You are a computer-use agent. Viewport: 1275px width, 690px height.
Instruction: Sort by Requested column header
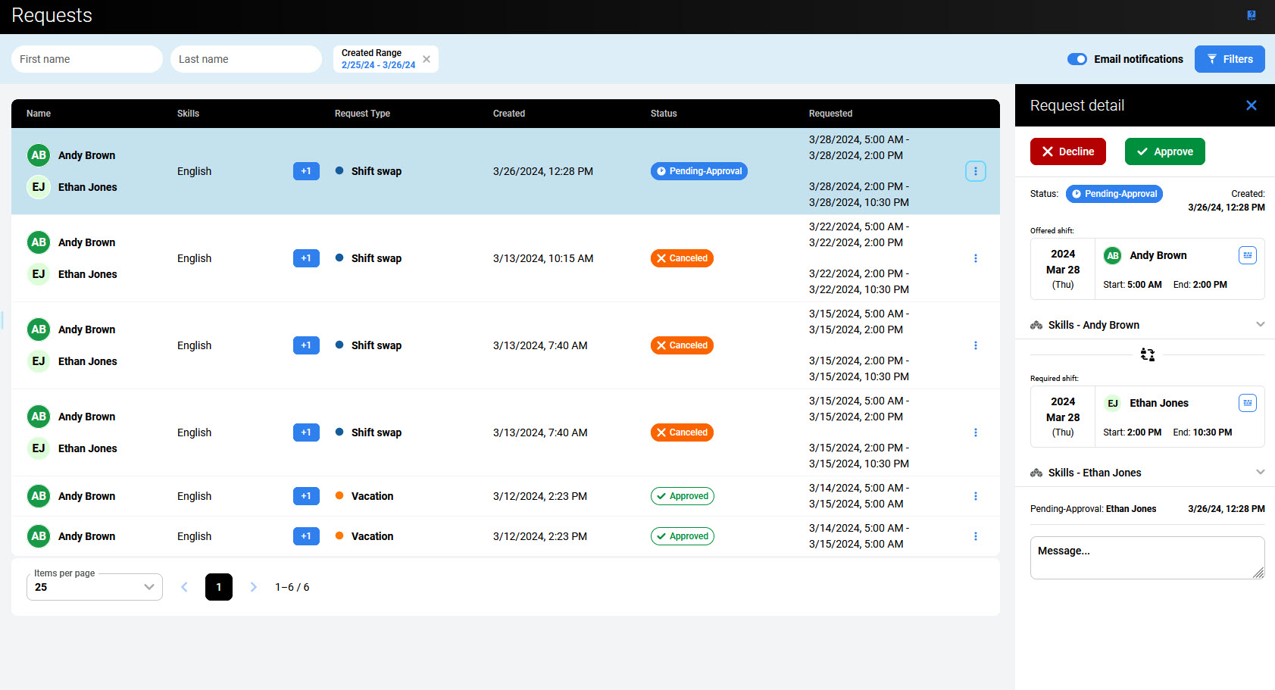pos(830,114)
